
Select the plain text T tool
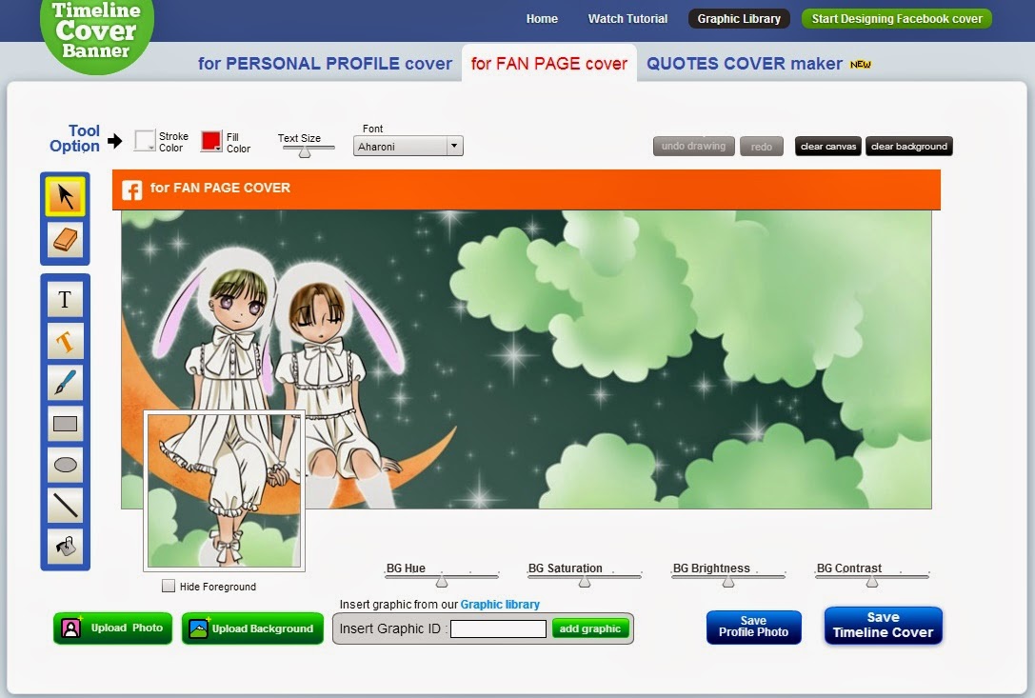65,300
